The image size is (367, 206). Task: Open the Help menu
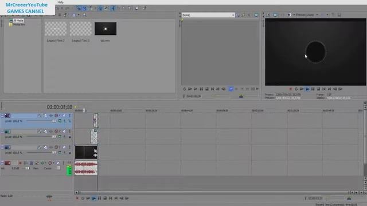pyautogui.click(x=60, y=2)
